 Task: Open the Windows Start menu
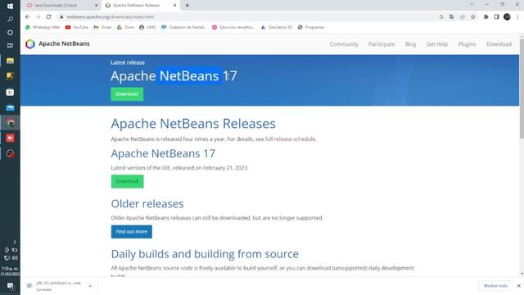pos(10,7)
